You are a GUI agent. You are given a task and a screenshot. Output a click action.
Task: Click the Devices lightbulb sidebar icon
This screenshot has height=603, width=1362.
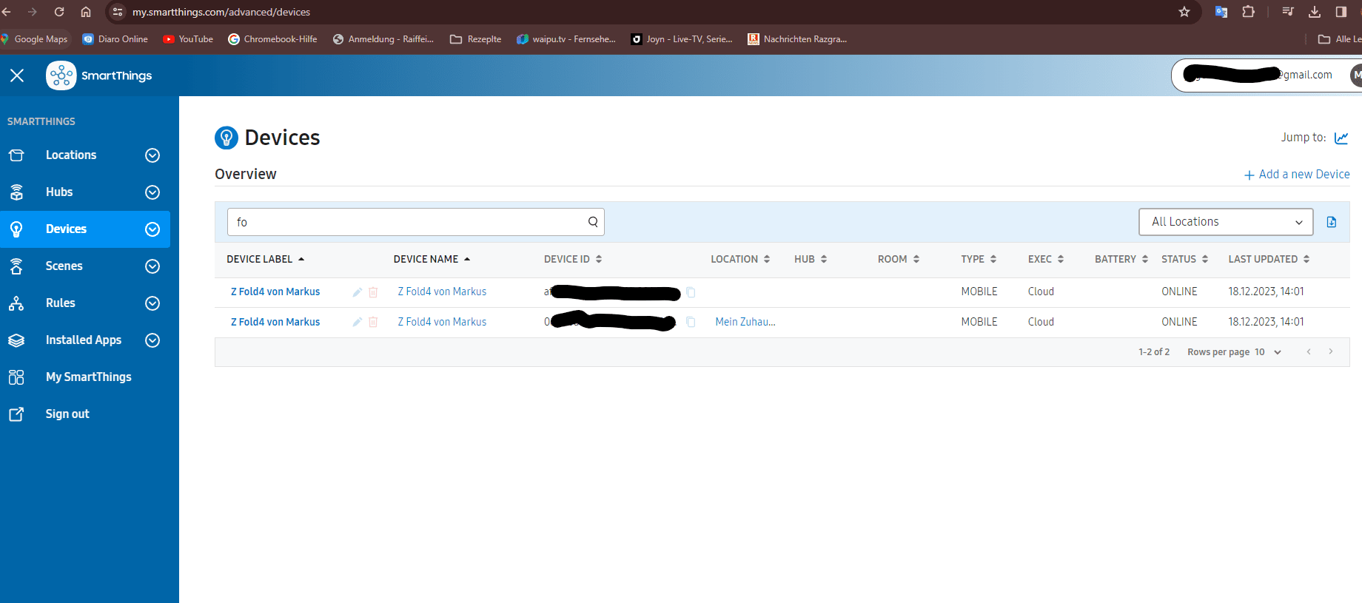(16, 229)
